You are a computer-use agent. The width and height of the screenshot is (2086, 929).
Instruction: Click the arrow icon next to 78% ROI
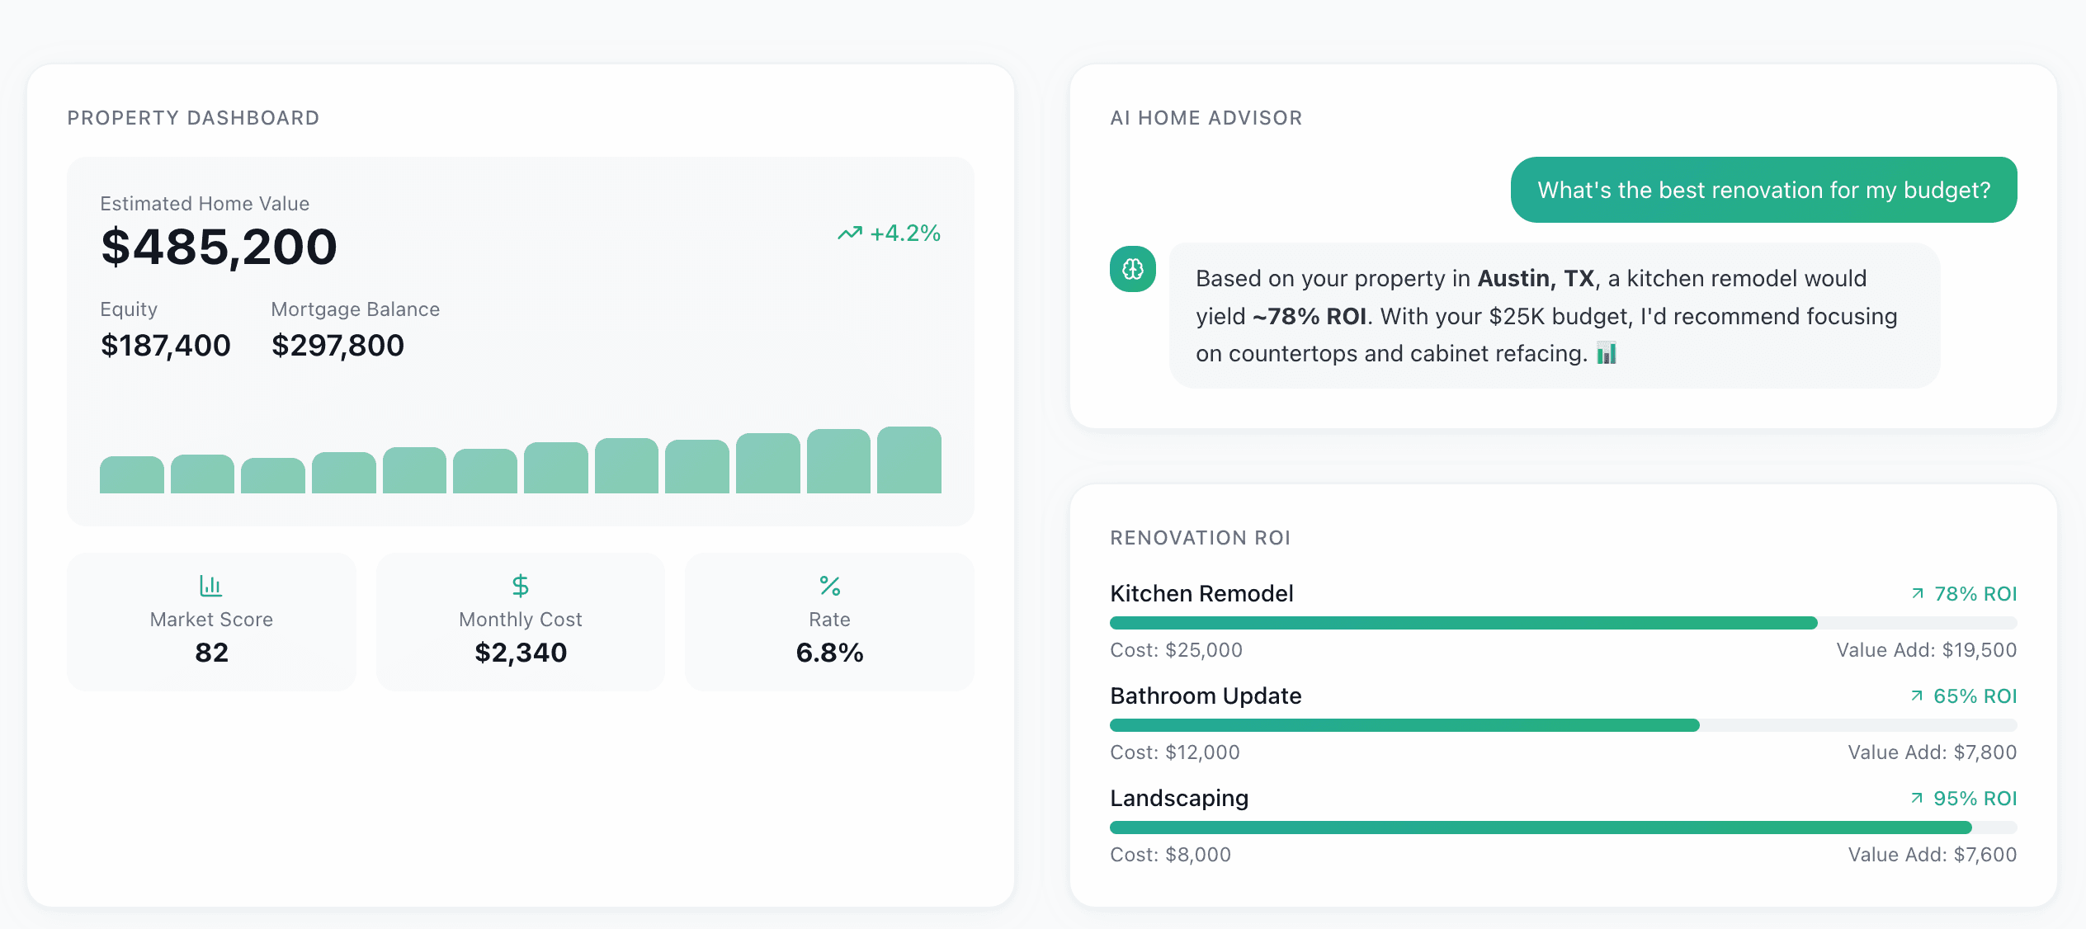pyautogui.click(x=1918, y=593)
